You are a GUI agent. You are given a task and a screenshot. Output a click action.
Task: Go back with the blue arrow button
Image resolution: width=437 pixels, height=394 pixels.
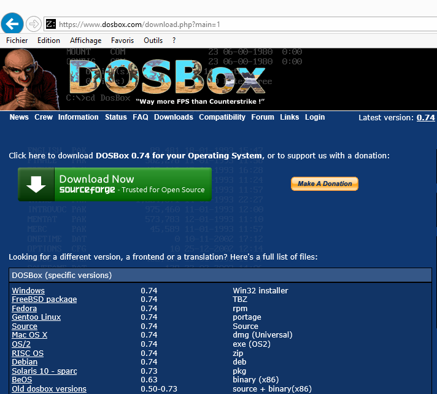pos(12,24)
